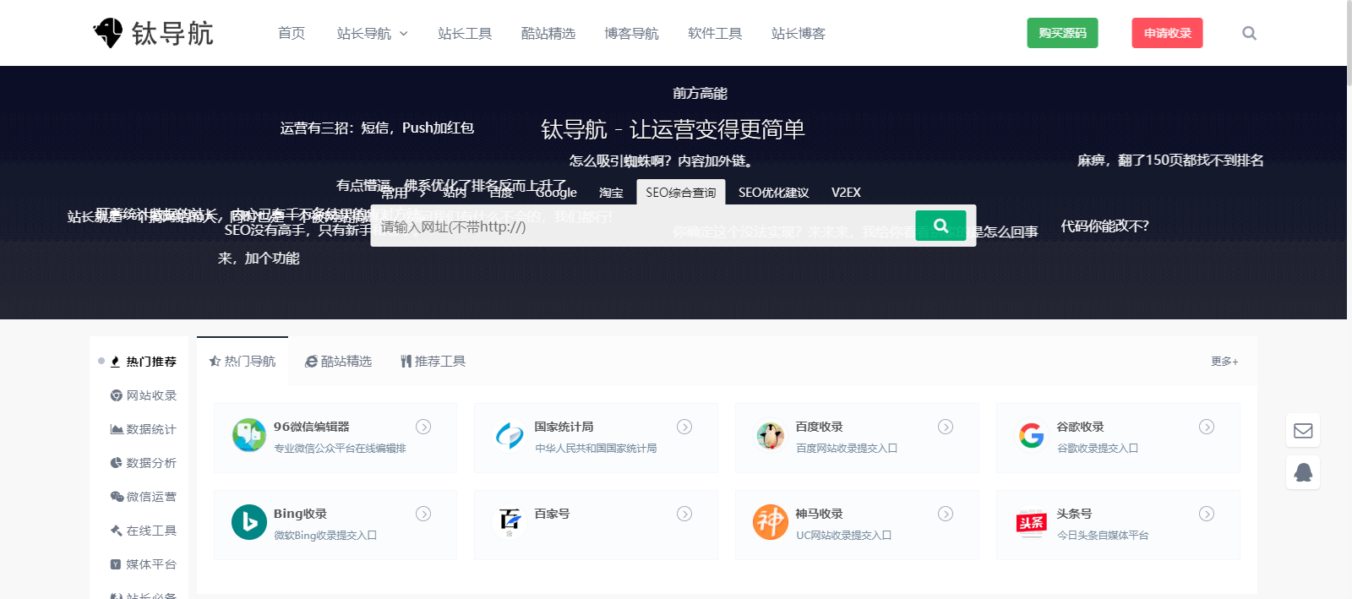The image size is (1352, 599).
Task: Click the 头条号 site icon
Action: (x=1032, y=522)
